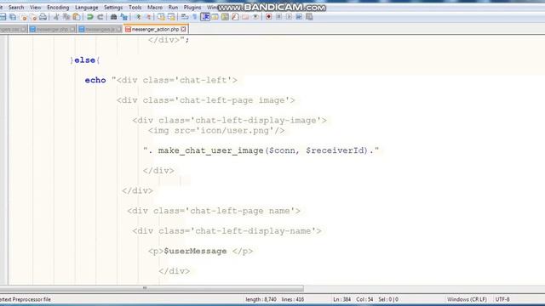Click the Close All files toolbar icon
This screenshot has height=306, width=545.
33,17
